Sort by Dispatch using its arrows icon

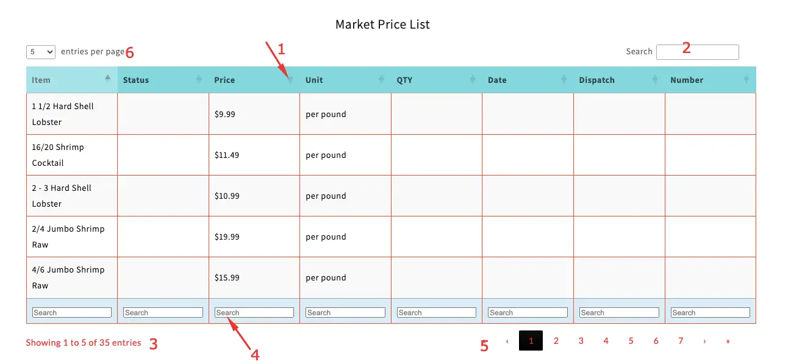(x=655, y=80)
